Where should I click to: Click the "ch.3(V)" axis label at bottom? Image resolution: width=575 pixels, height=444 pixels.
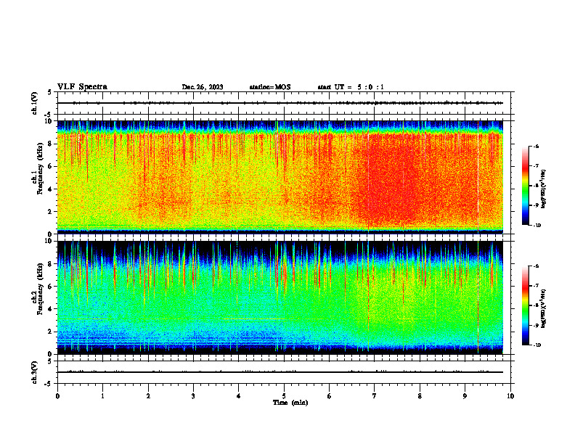tap(34, 372)
